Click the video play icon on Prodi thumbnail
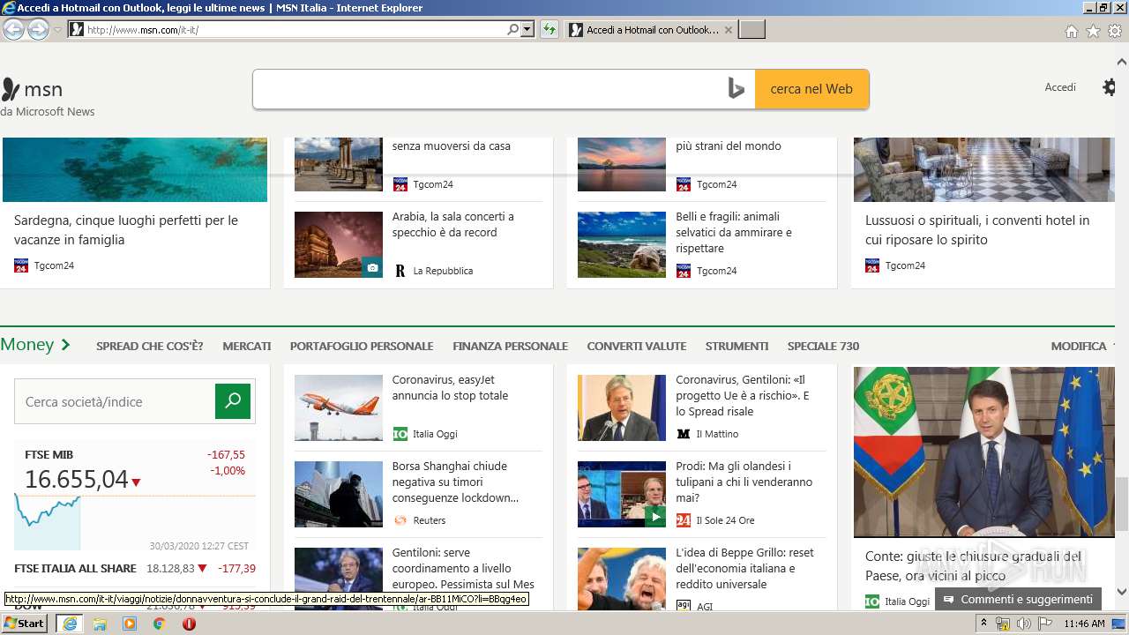The width and height of the screenshot is (1129, 635). [654, 516]
